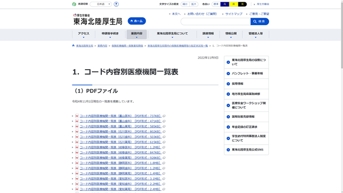Select the black 黒 color scheme
The height and width of the screenshot is (193, 343).
pos(242,4)
